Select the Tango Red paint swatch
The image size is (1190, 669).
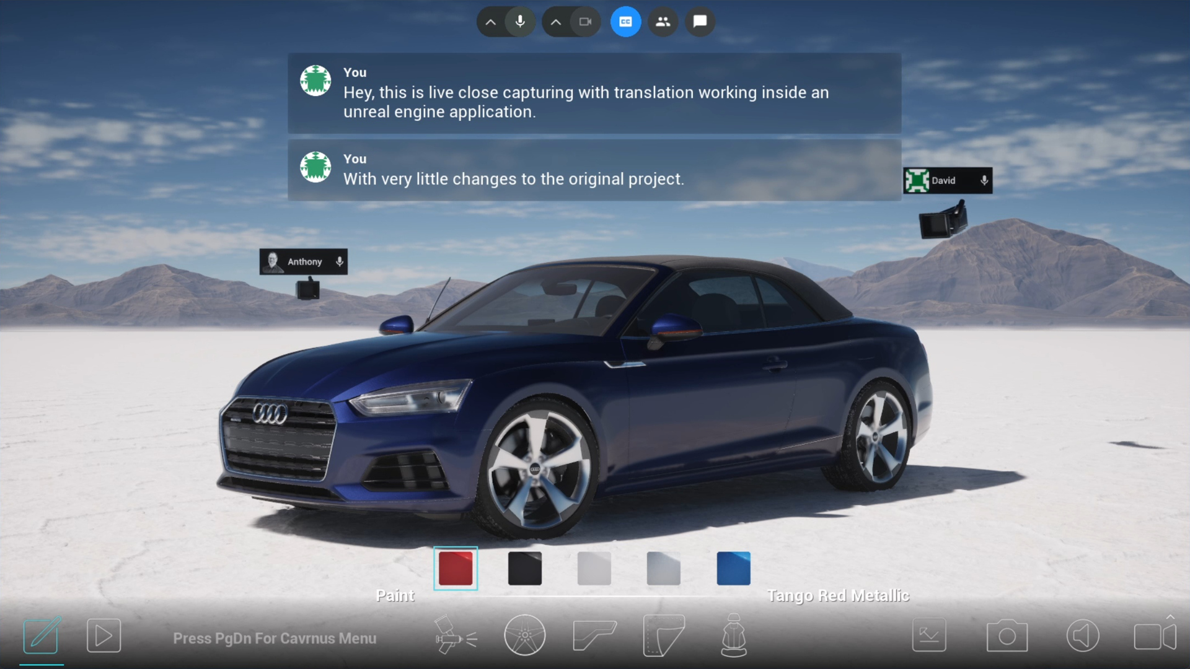456,568
